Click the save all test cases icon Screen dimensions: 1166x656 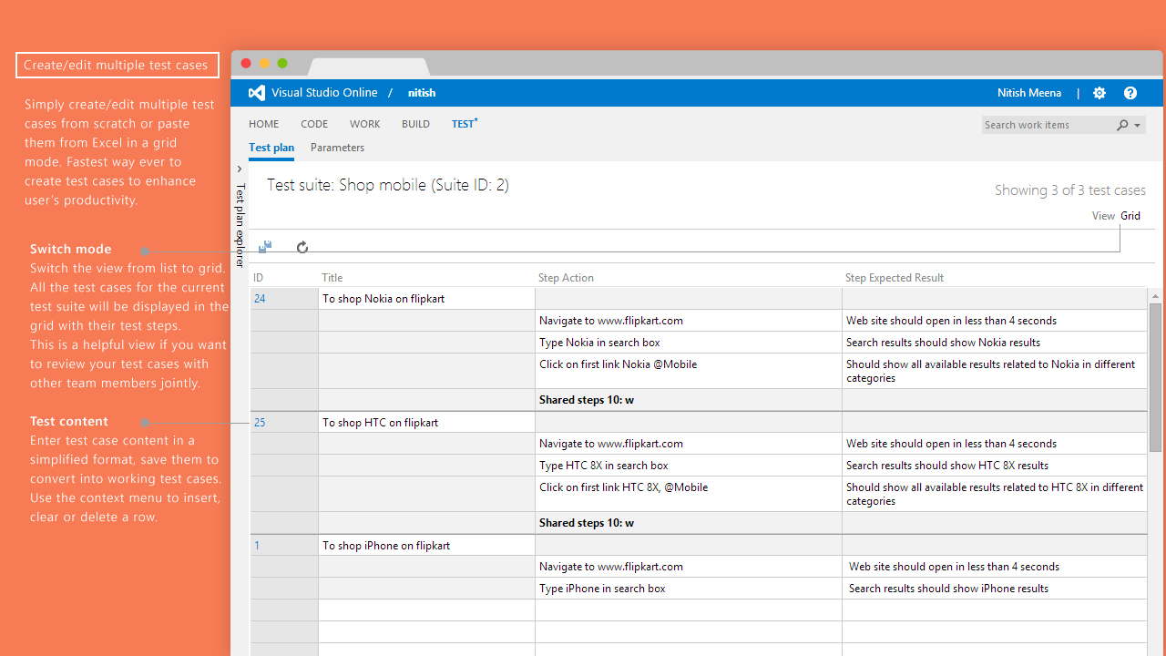coord(265,247)
